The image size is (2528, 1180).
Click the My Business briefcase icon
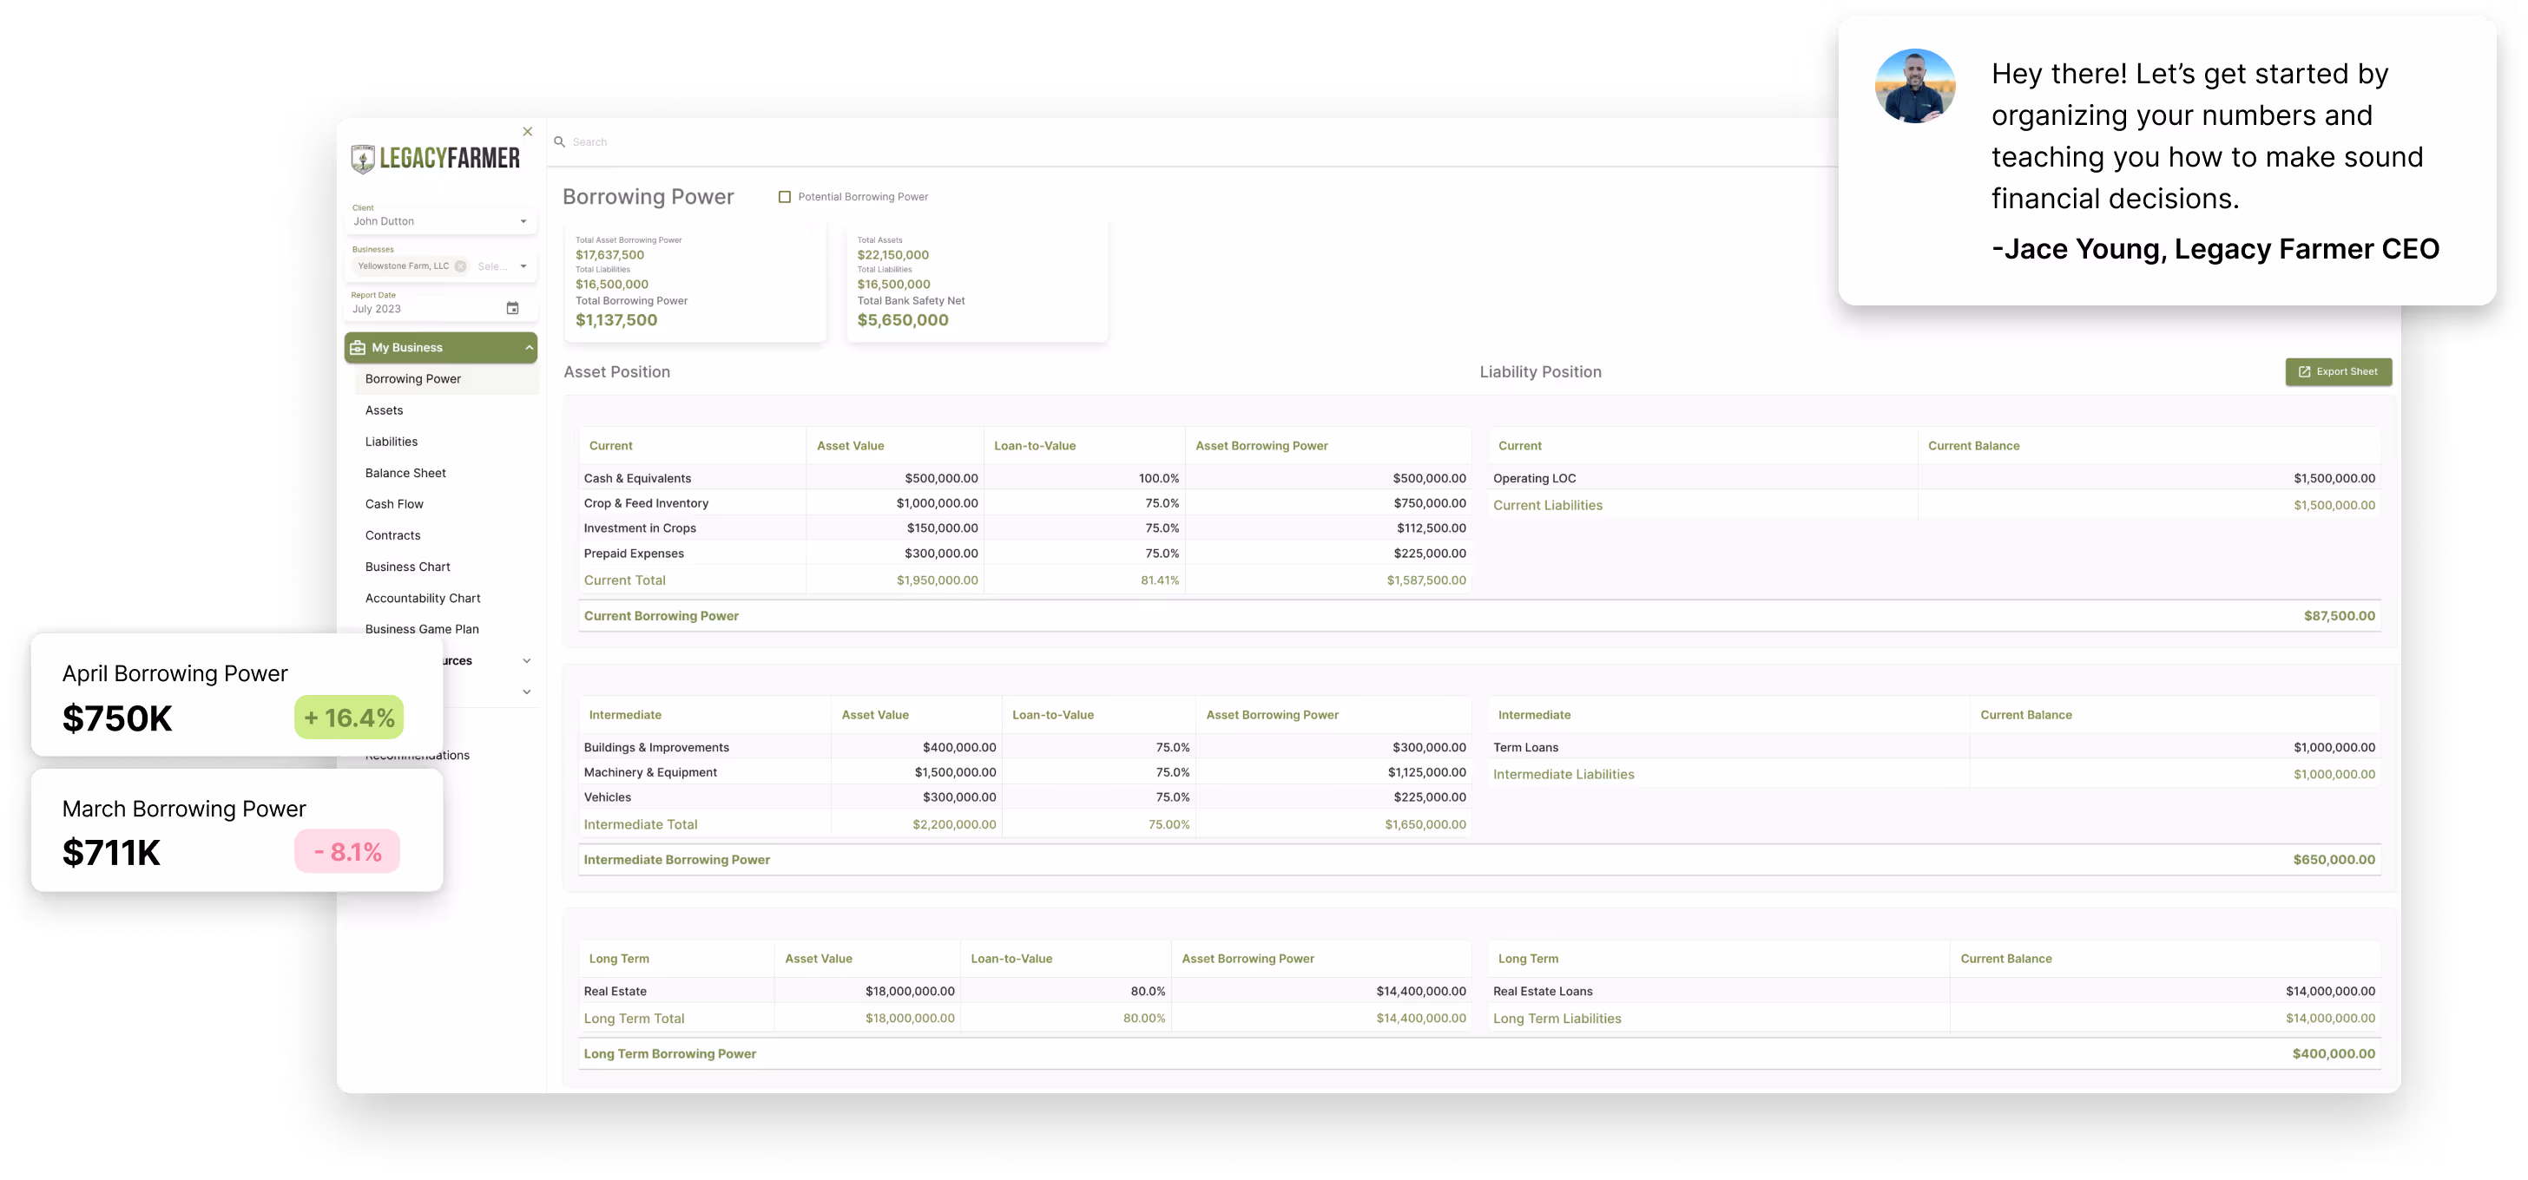[x=359, y=347]
